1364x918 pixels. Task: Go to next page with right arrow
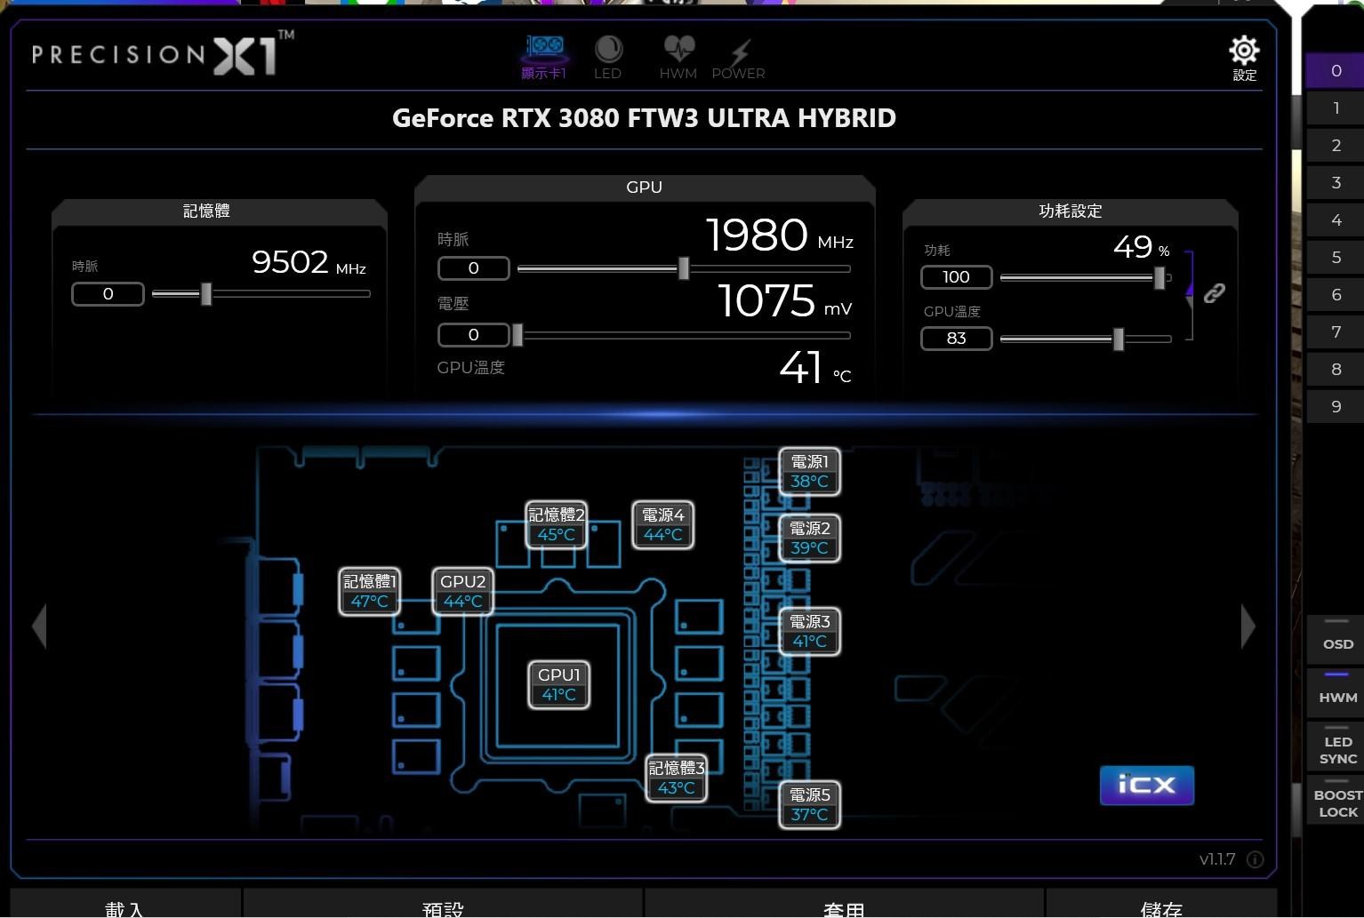point(1248,627)
